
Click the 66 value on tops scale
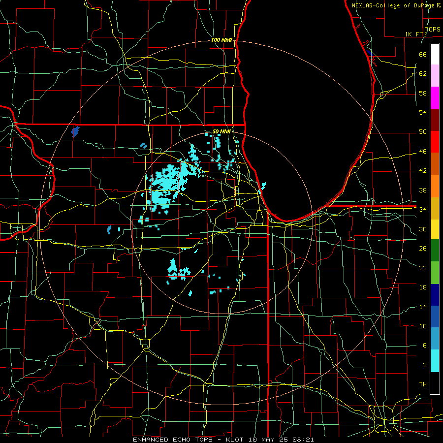423,55
